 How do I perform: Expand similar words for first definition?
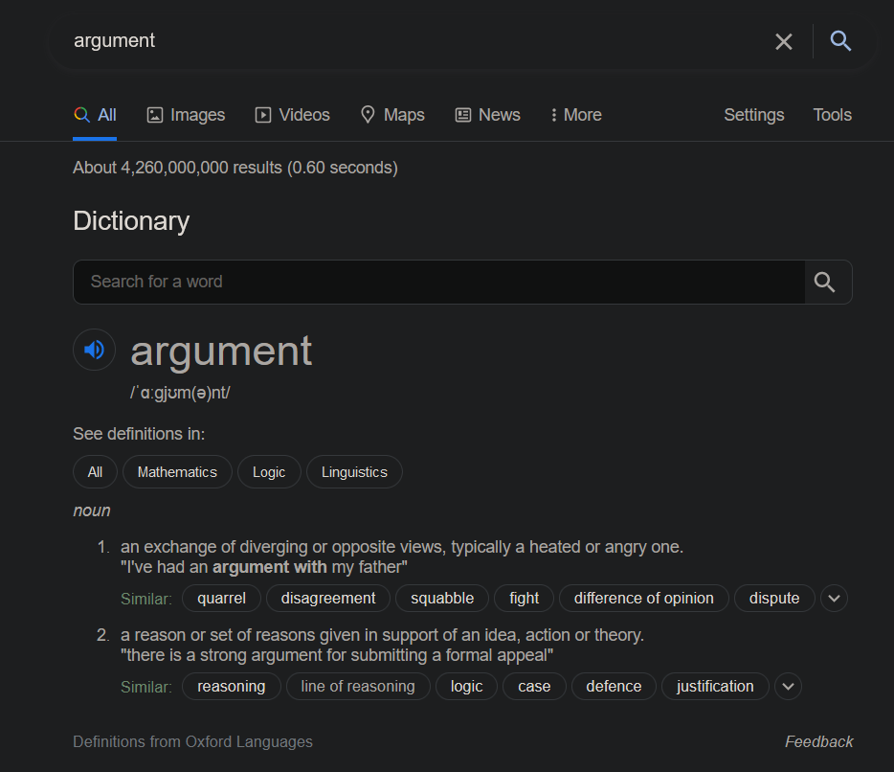click(x=834, y=599)
